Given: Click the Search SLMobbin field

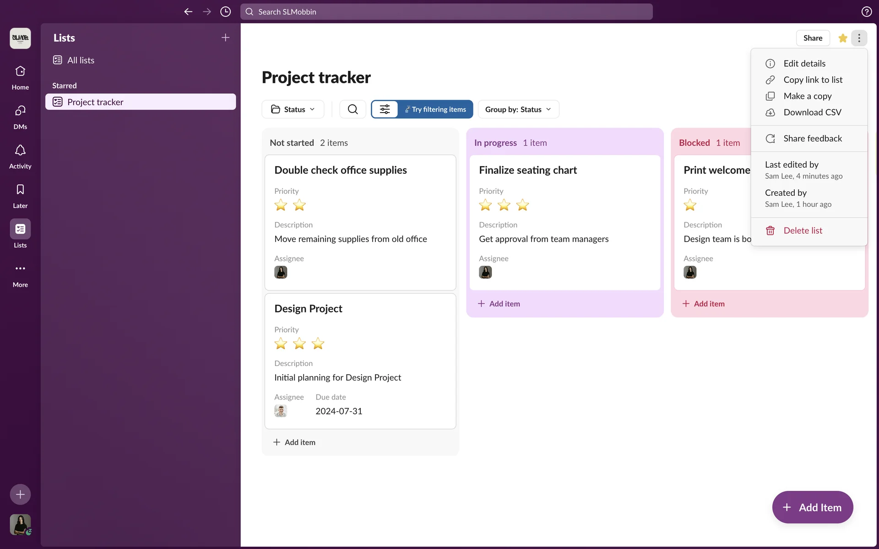Looking at the screenshot, I should [446, 12].
